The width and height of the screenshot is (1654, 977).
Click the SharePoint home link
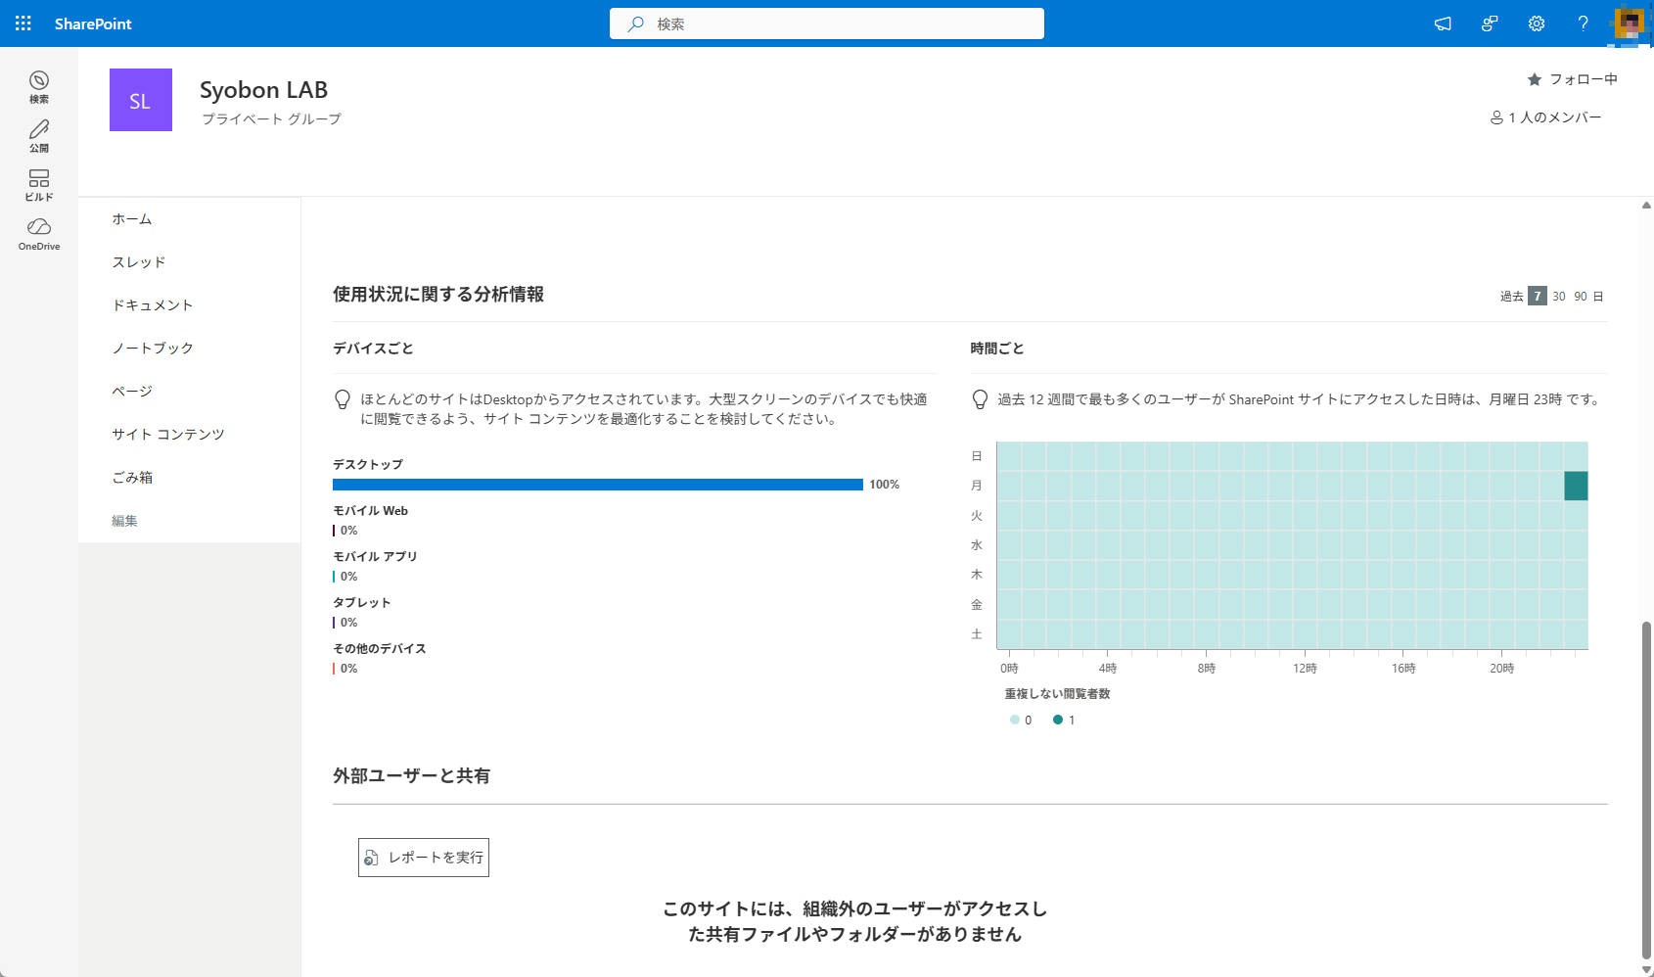pyautogui.click(x=93, y=23)
